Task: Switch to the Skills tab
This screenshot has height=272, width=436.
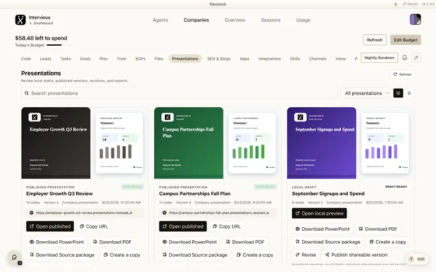Action: [x=295, y=59]
